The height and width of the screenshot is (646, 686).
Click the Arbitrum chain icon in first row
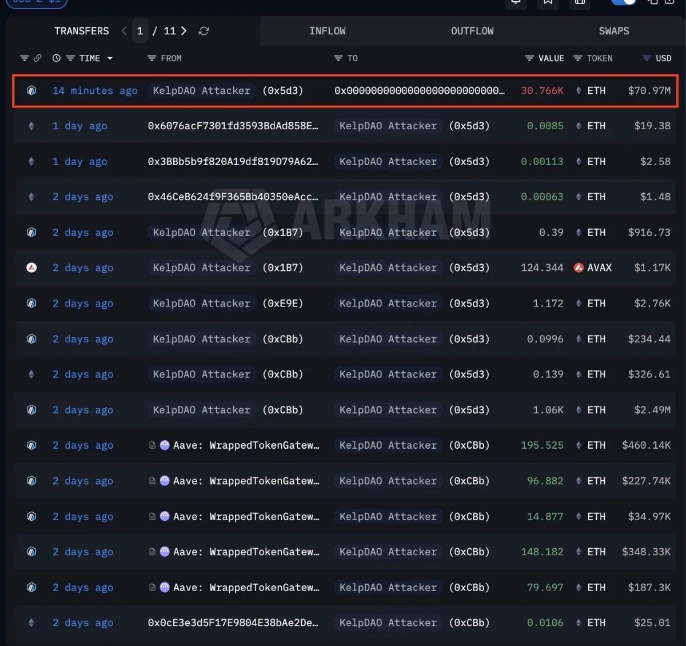[31, 90]
